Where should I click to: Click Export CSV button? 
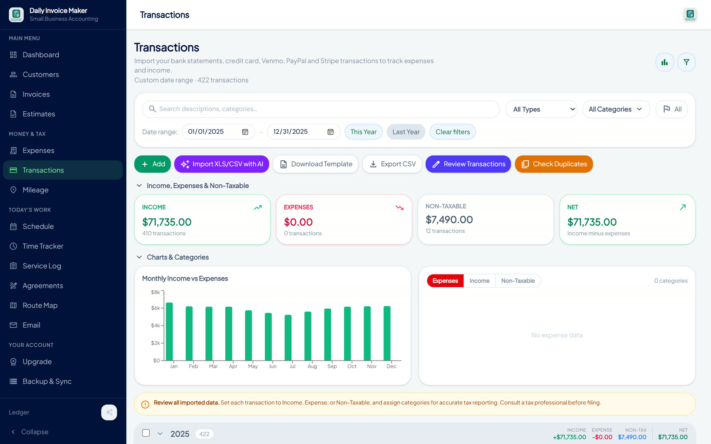392,164
